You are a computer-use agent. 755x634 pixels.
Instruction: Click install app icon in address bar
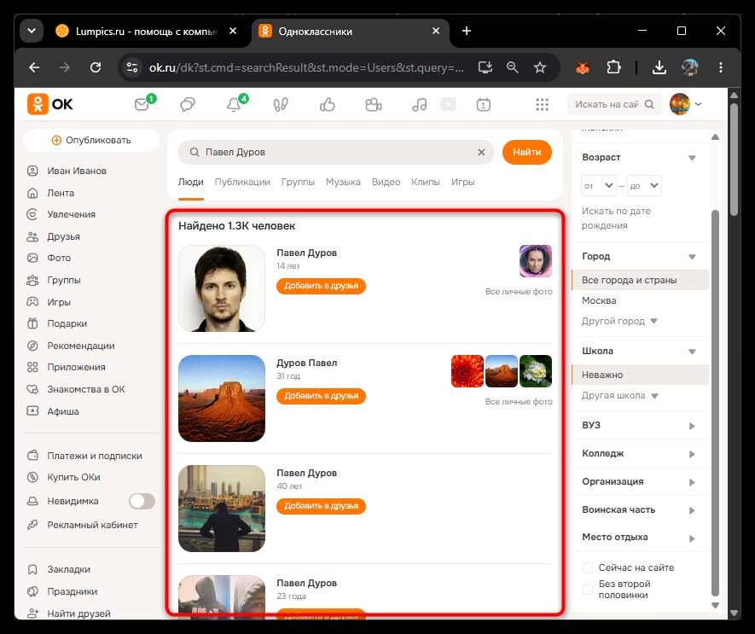click(x=485, y=67)
